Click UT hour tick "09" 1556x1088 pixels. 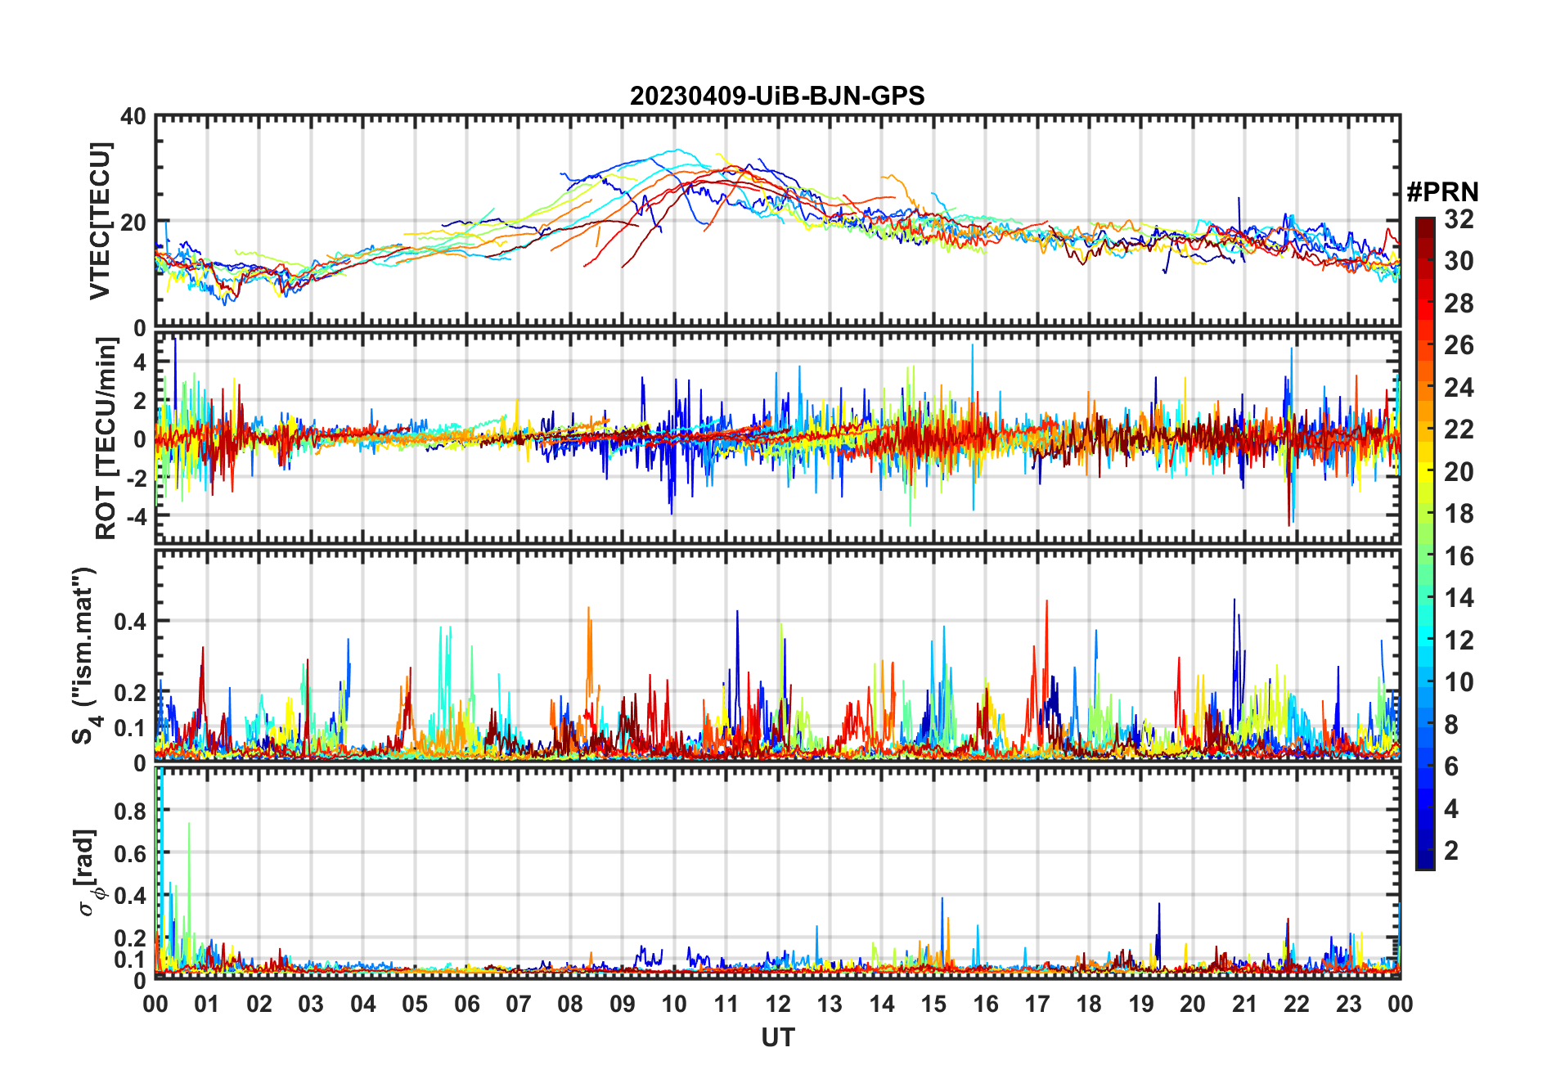[x=623, y=1004]
